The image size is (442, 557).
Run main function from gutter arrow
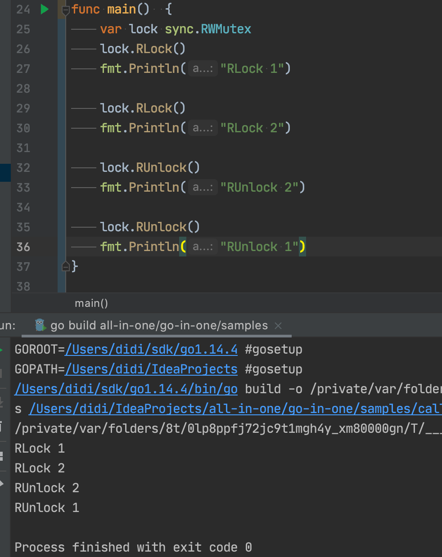(x=44, y=9)
